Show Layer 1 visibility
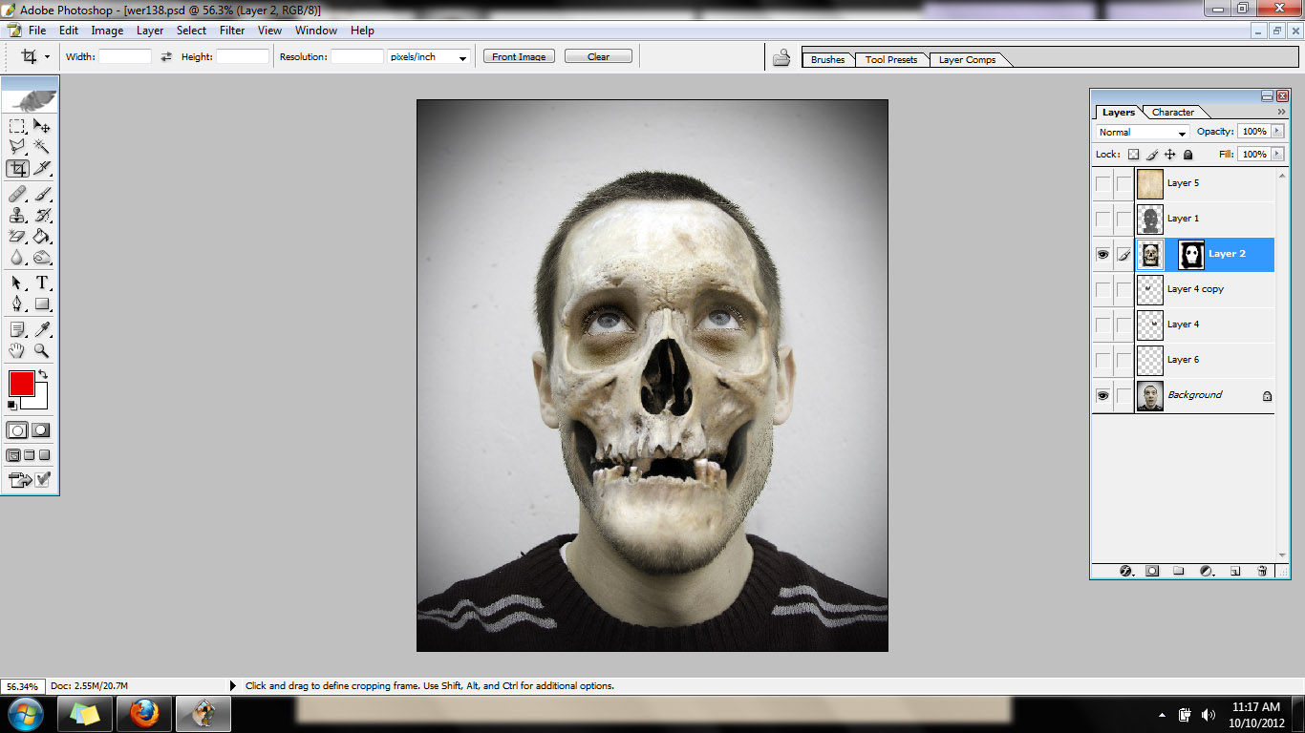1305x733 pixels. click(x=1103, y=219)
